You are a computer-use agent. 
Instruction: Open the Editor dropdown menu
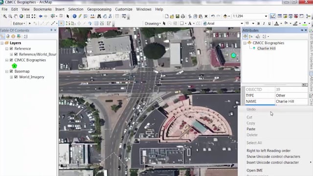tap(19, 23)
